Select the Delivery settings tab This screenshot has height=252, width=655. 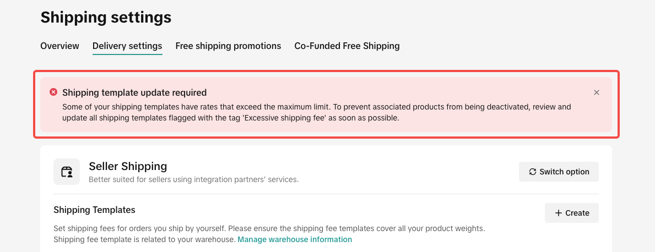(x=127, y=46)
